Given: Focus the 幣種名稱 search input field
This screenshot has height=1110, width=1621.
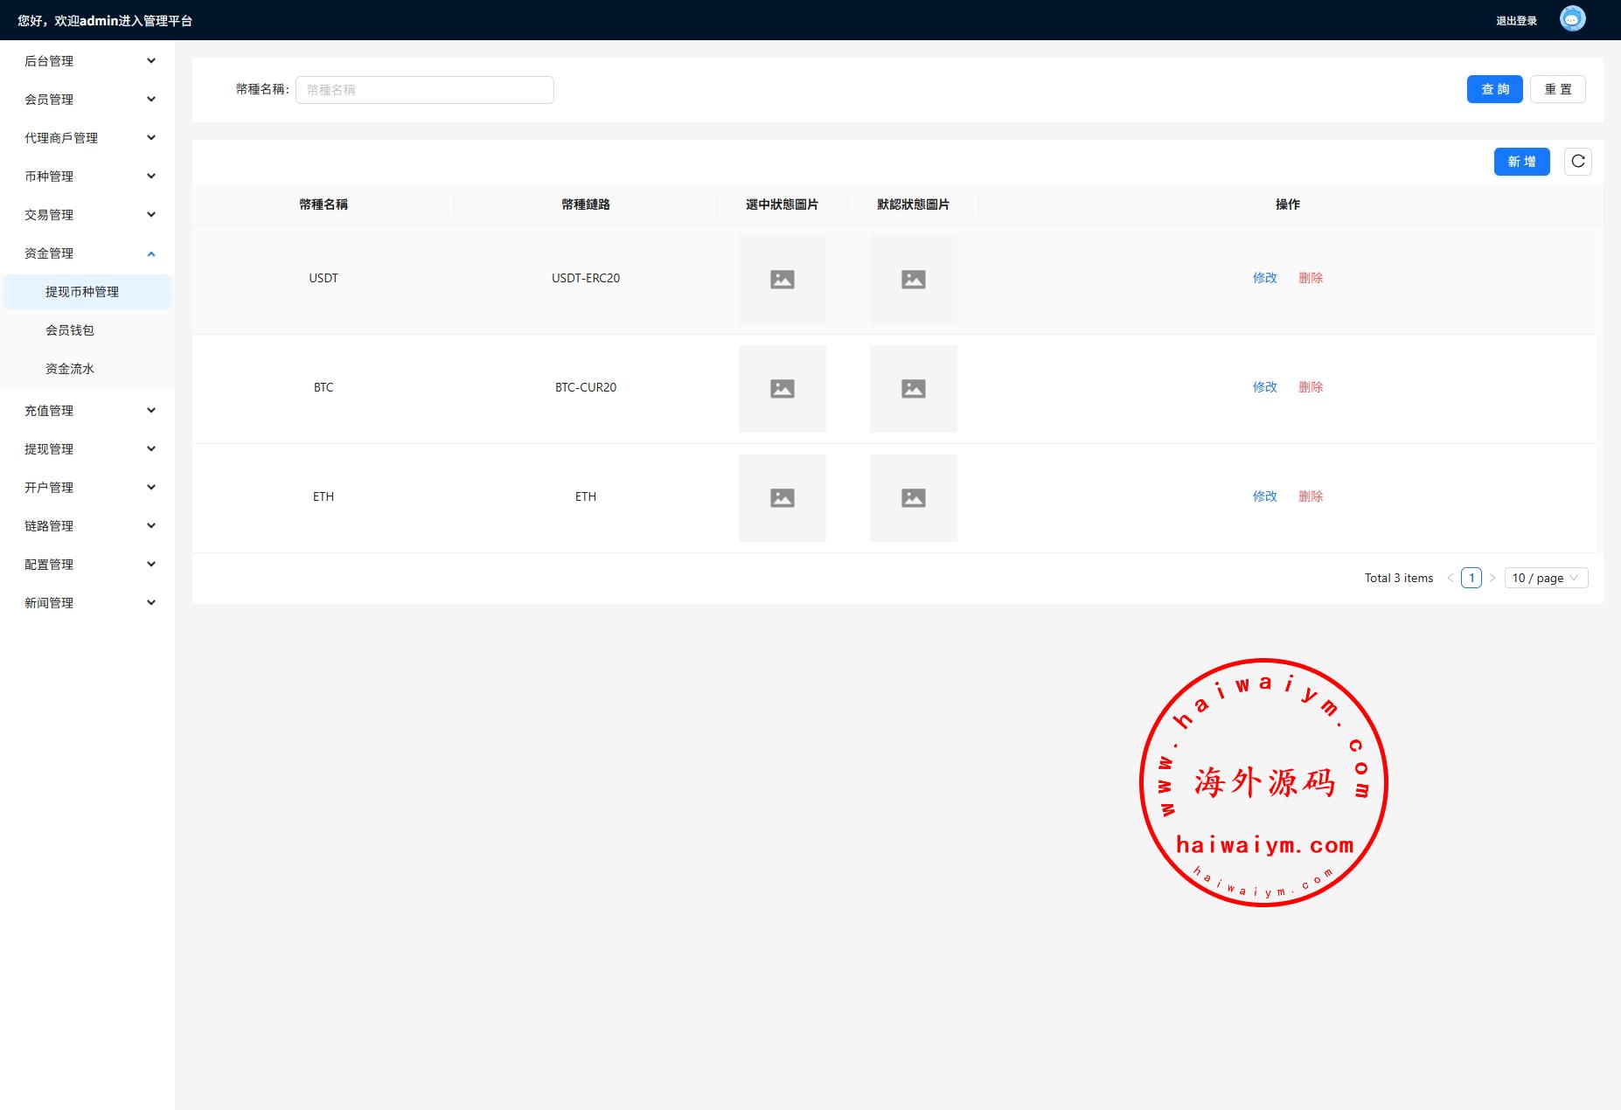Looking at the screenshot, I should 424,90.
